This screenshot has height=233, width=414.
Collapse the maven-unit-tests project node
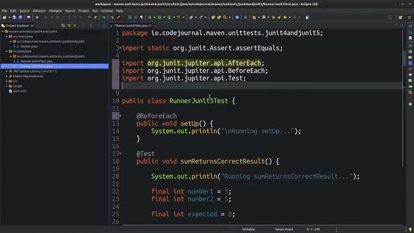point(3,32)
